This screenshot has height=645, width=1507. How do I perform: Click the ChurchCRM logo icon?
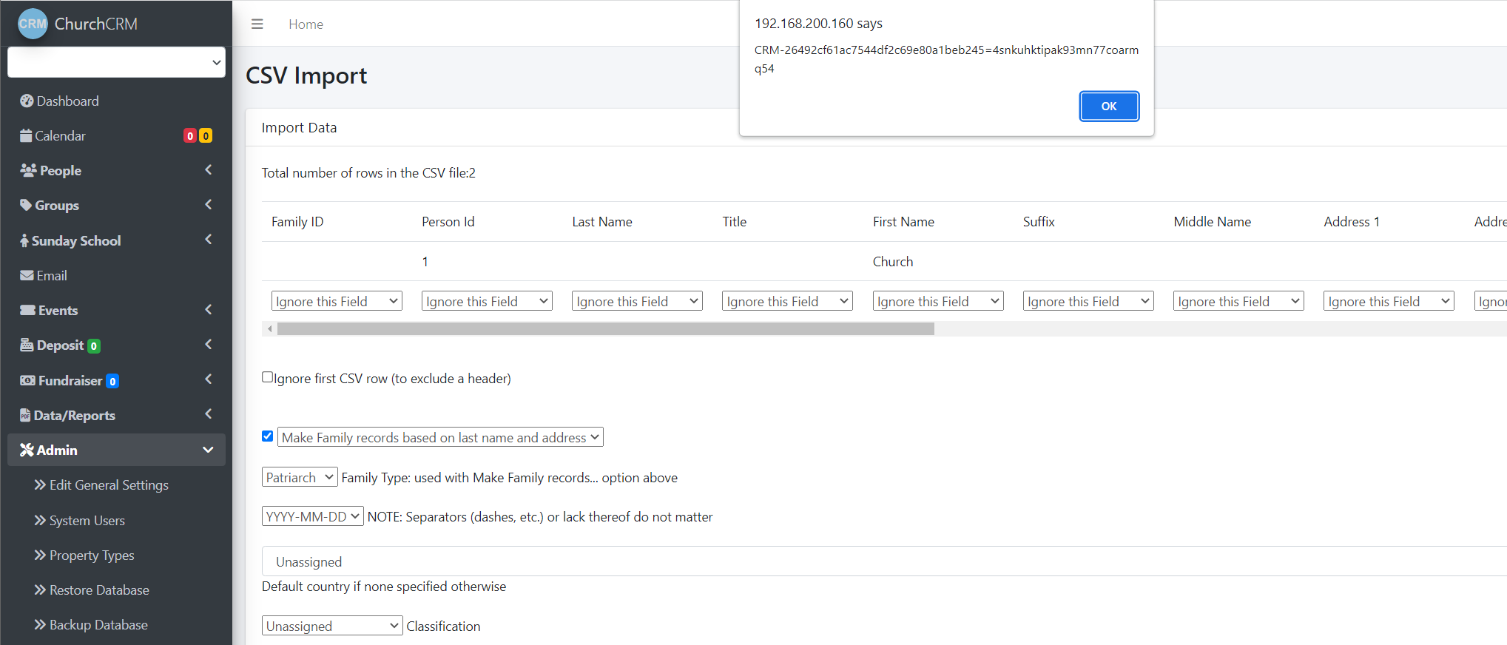(x=33, y=24)
